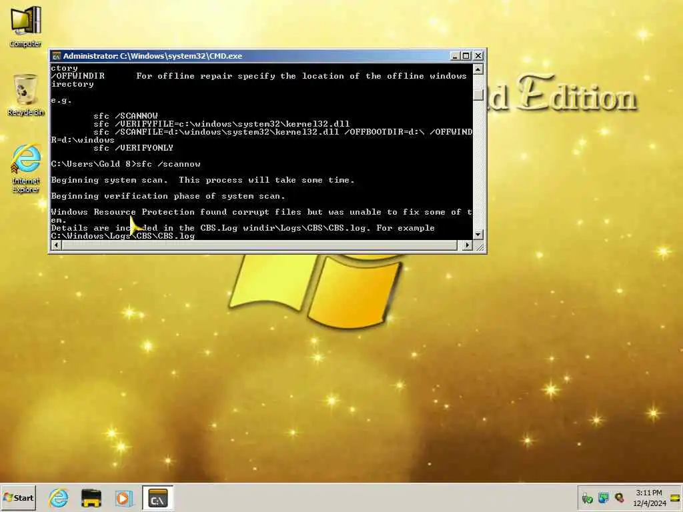Open the CMD window system menu icon
Image resolution: width=683 pixels, height=512 pixels.
[x=56, y=56]
